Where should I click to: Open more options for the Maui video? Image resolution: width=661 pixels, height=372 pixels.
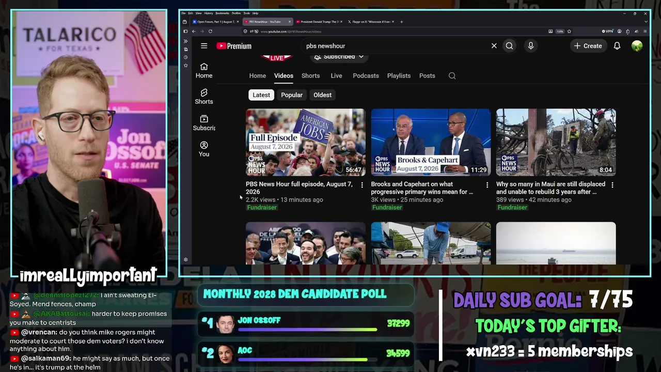click(612, 185)
